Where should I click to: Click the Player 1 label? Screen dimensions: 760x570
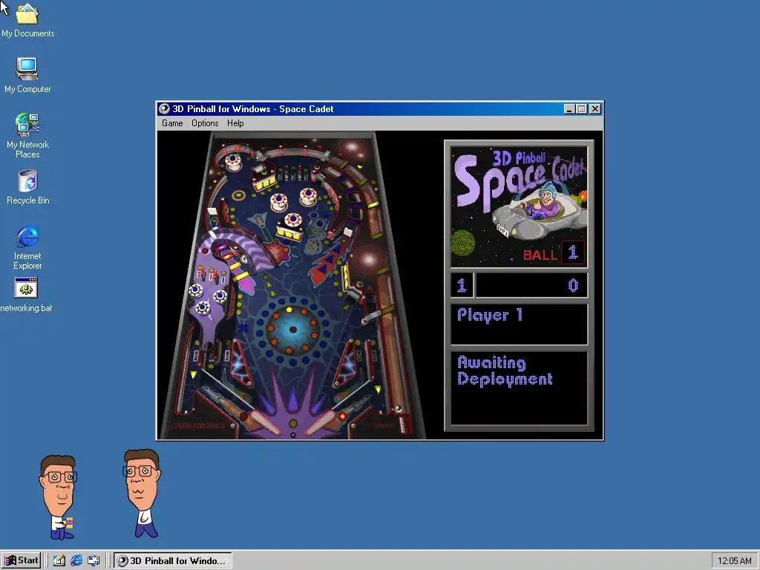[490, 315]
